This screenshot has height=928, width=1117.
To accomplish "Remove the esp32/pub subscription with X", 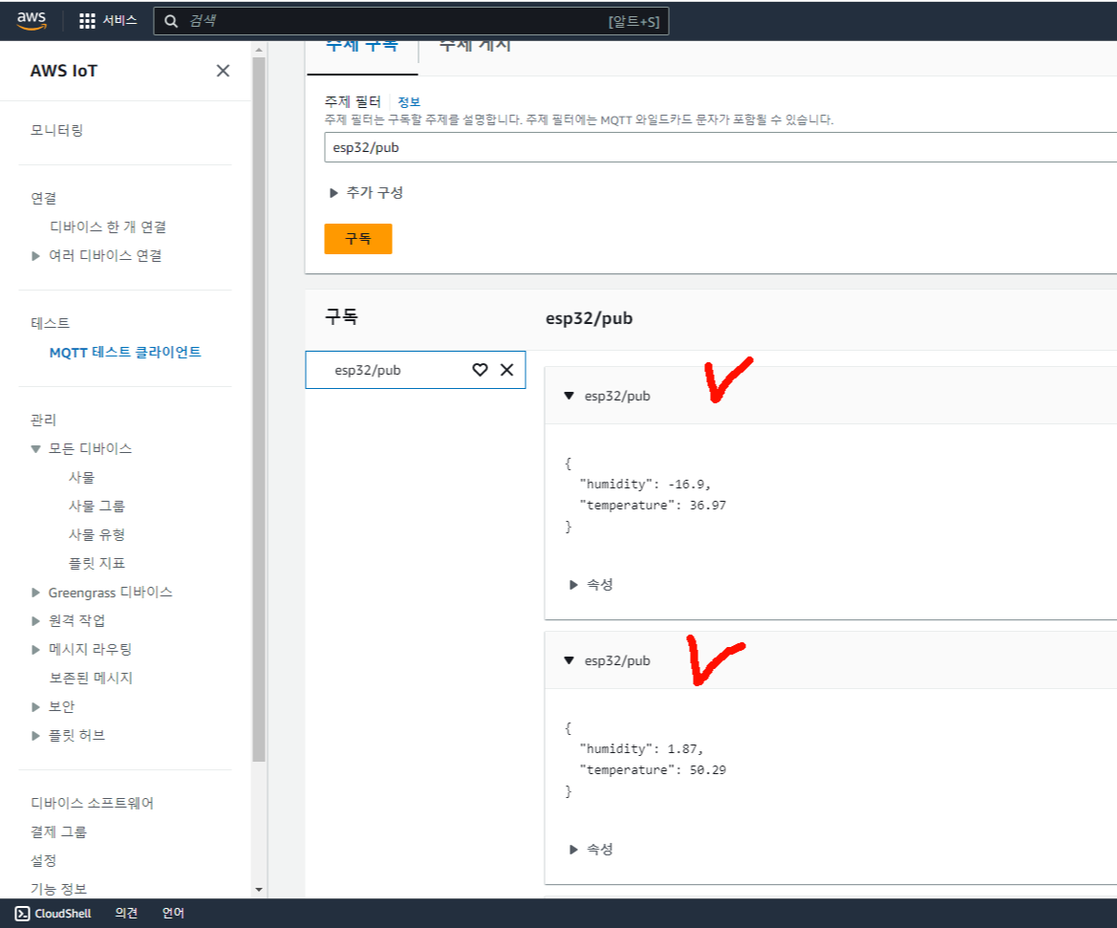I will coord(506,369).
